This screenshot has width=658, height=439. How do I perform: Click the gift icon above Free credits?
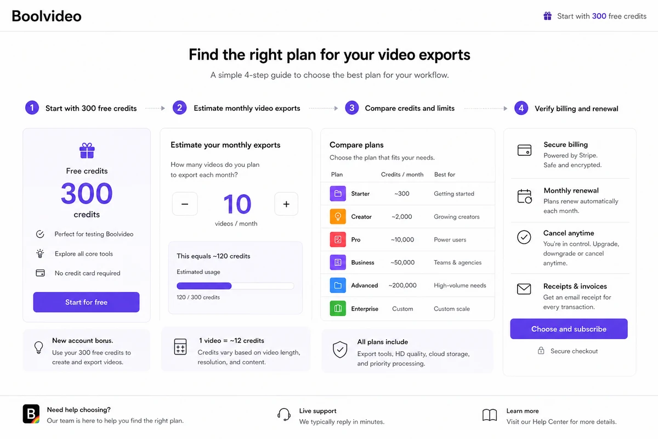click(87, 150)
